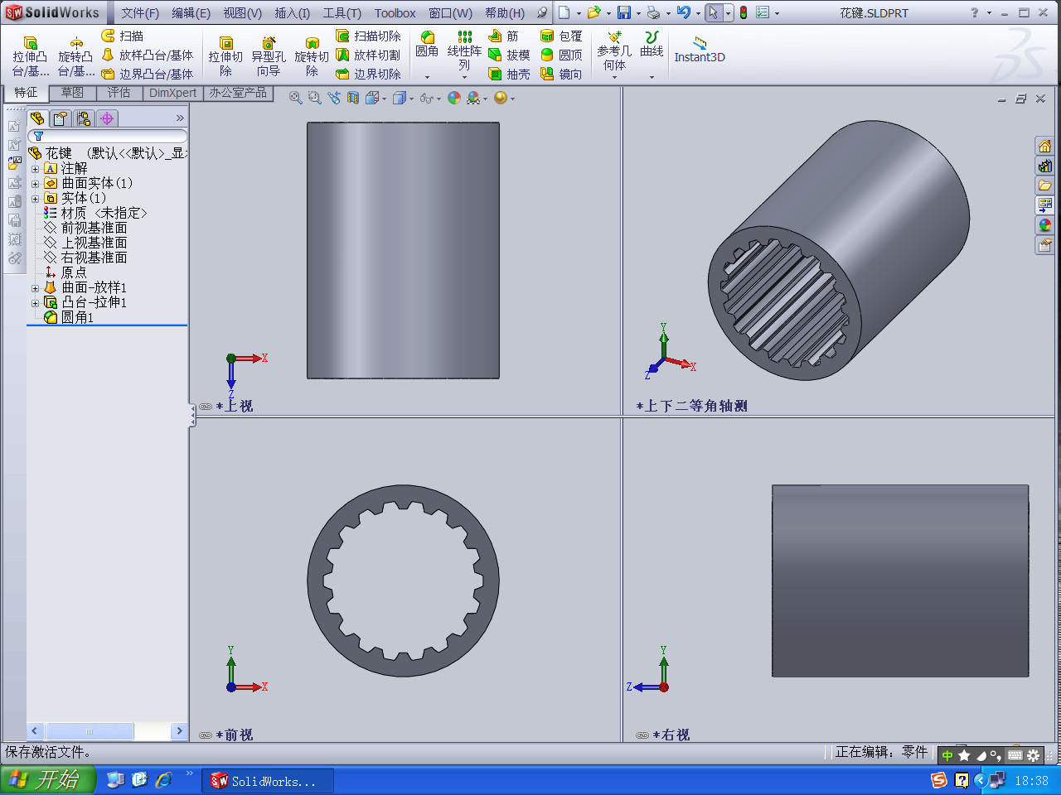Select the 旋转切除 revolved cut tool
This screenshot has height=795, width=1061.
point(312,56)
